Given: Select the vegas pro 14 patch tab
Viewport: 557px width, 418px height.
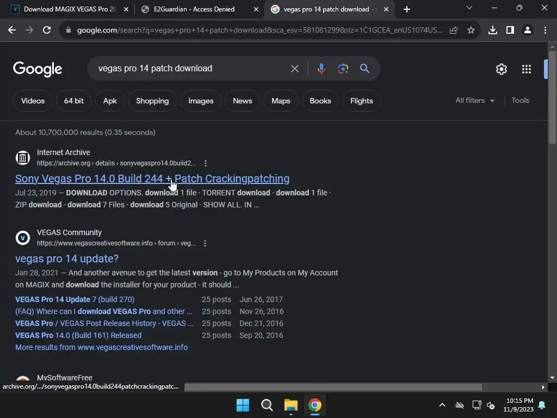Looking at the screenshot, I should (329, 9).
